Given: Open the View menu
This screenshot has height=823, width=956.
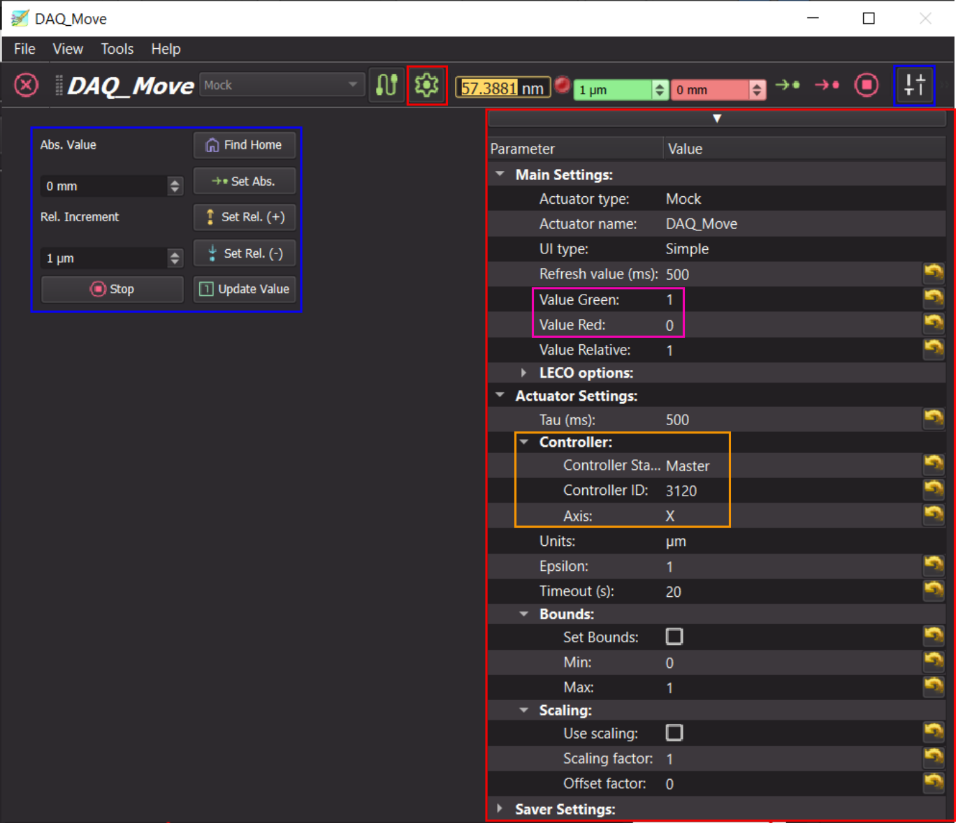Looking at the screenshot, I should [x=68, y=49].
